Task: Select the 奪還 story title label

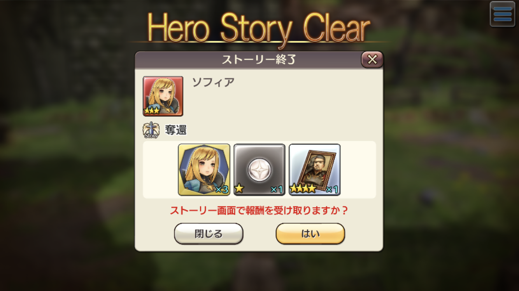Action: click(x=176, y=130)
